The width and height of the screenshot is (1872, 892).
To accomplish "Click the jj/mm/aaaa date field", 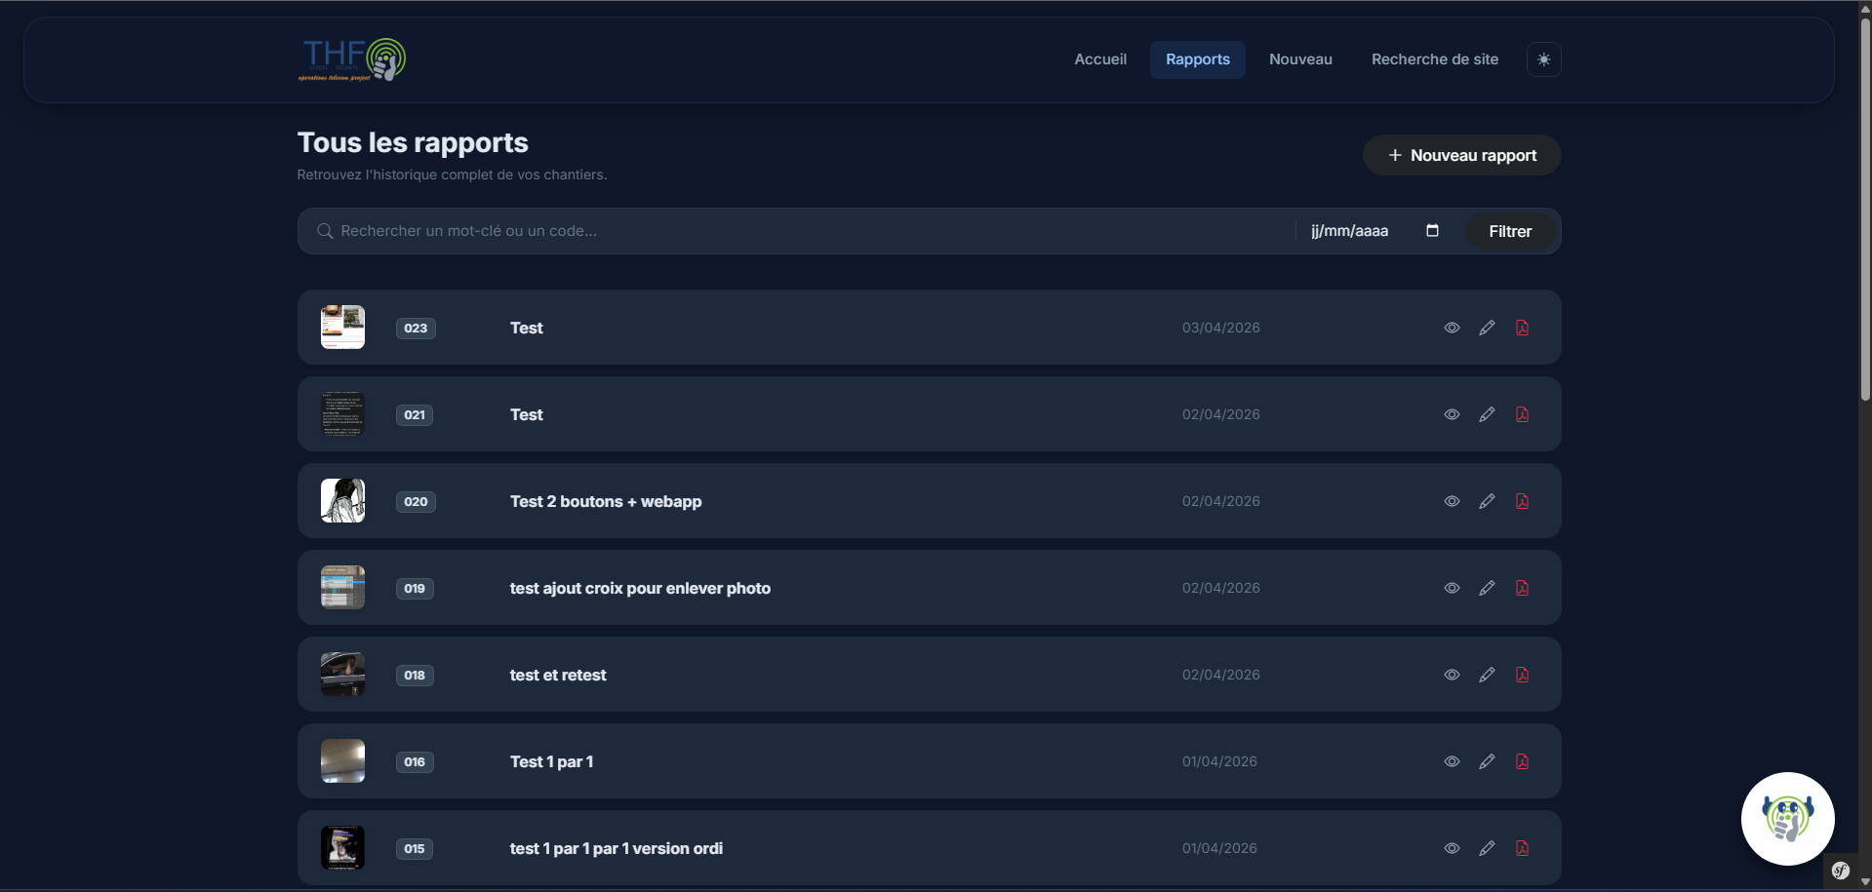I will coord(1349,231).
